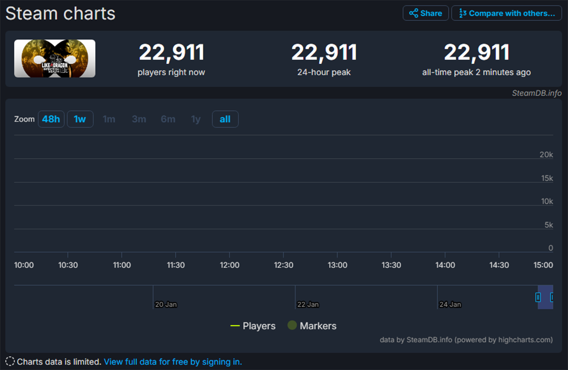Click the right navigator range handle
Screen dimensions: 568x370
point(552,297)
